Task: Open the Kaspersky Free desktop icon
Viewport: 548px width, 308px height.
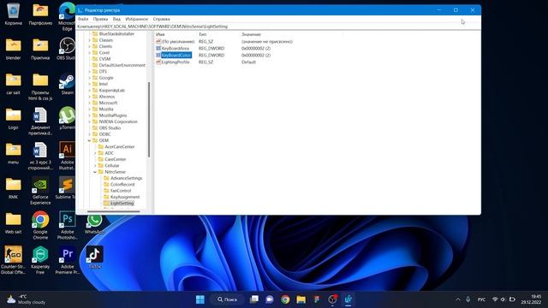Action: pos(40,260)
